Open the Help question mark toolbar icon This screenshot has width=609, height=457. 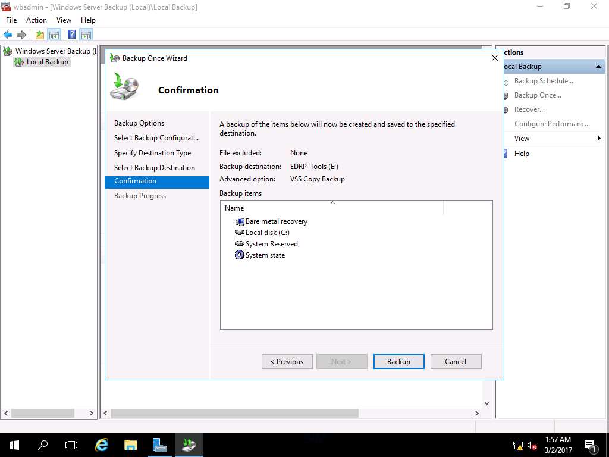click(x=72, y=35)
